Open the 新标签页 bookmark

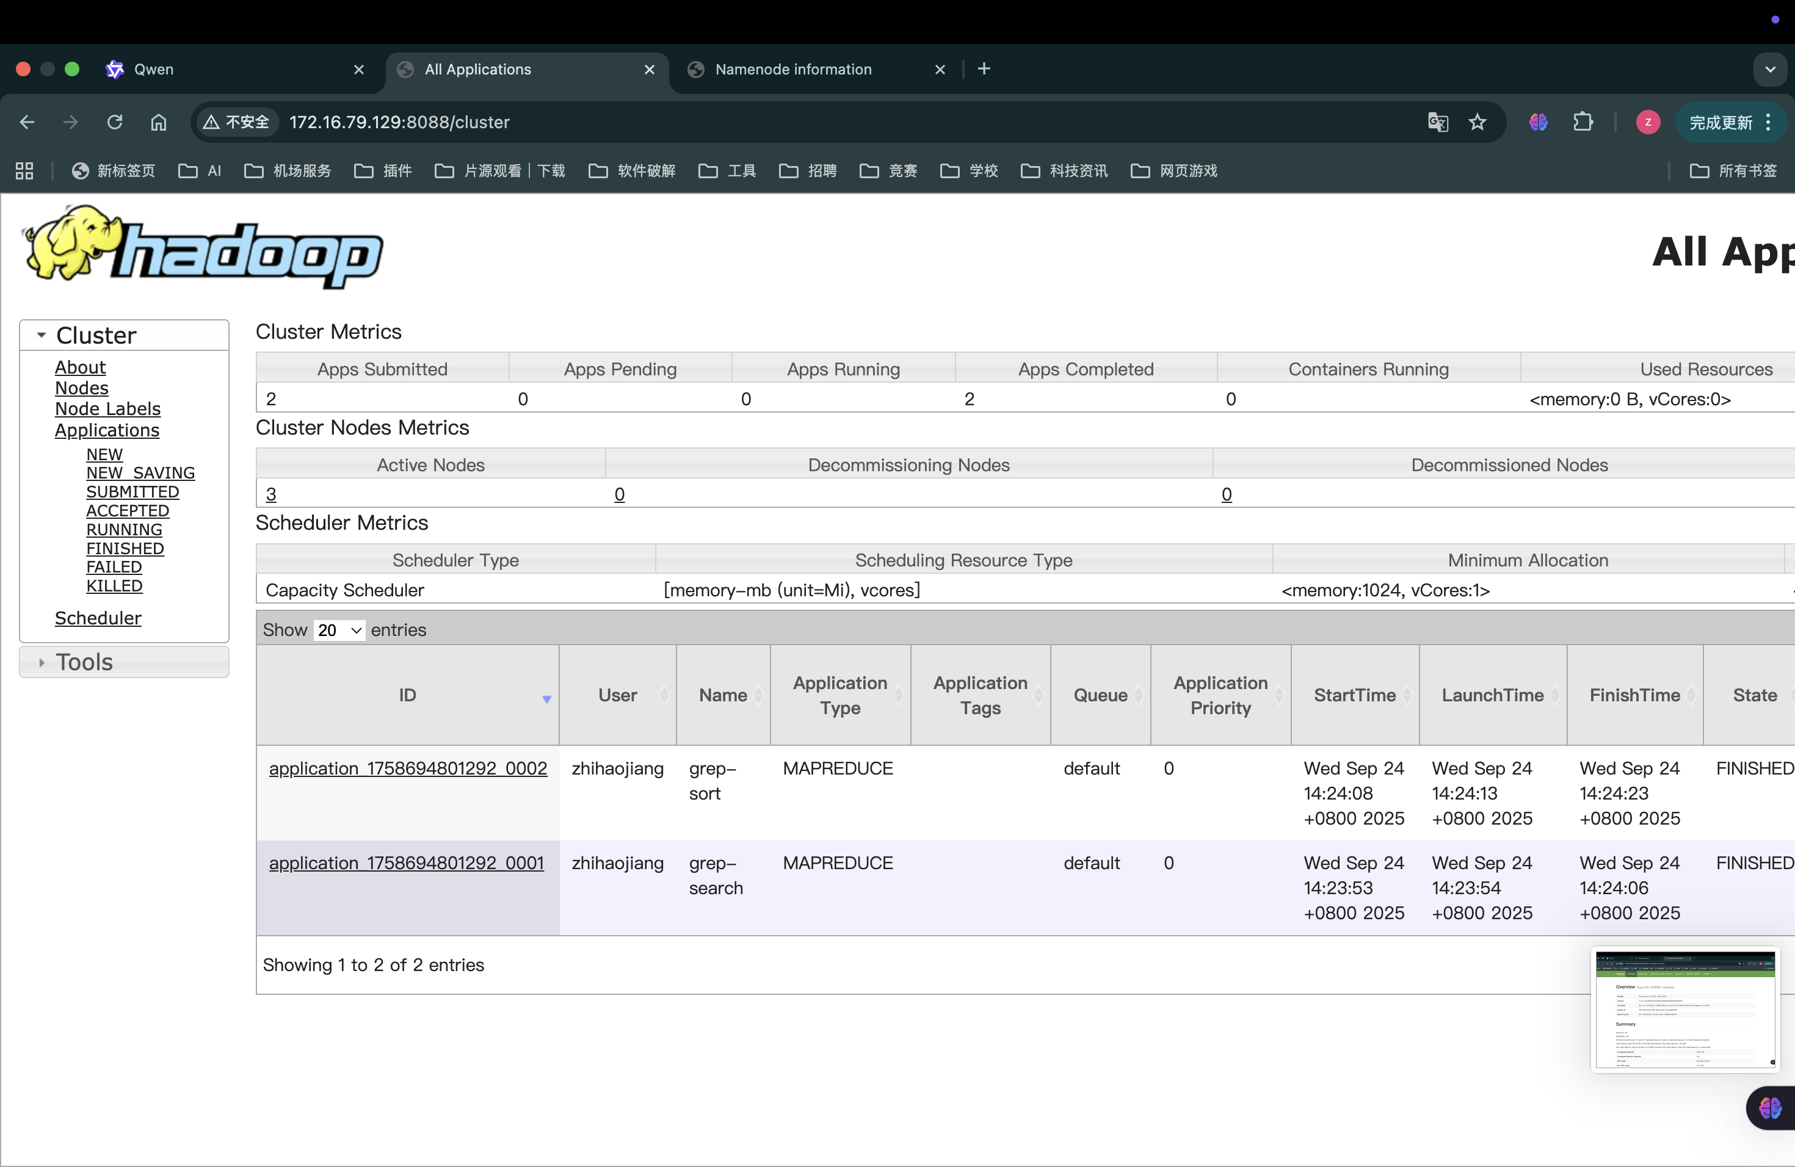coord(114,171)
